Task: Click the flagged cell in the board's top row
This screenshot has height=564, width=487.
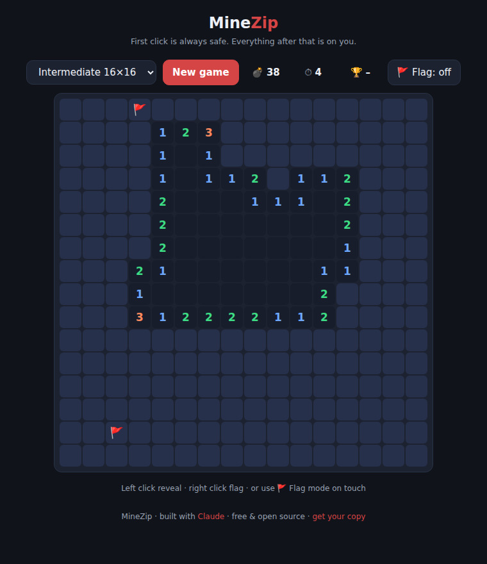Action: [x=140, y=110]
